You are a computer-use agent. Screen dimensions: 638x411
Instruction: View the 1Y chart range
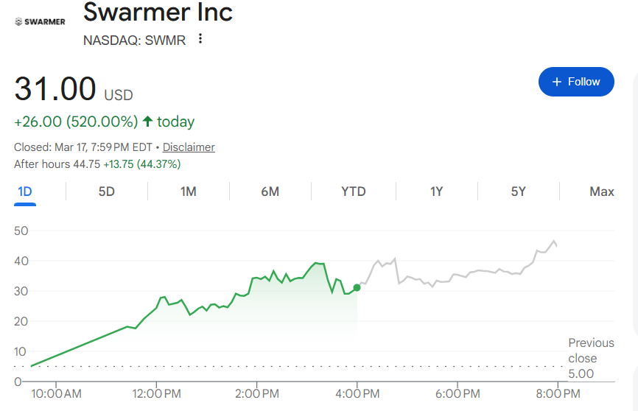437,192
